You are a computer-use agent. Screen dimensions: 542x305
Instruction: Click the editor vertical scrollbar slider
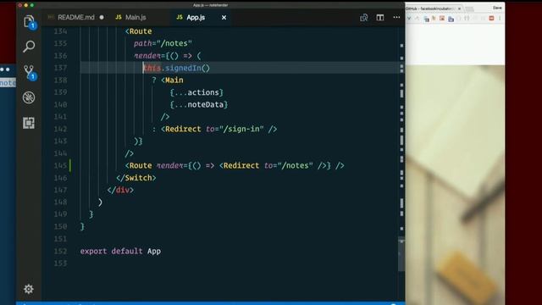(x=401, y=254)
